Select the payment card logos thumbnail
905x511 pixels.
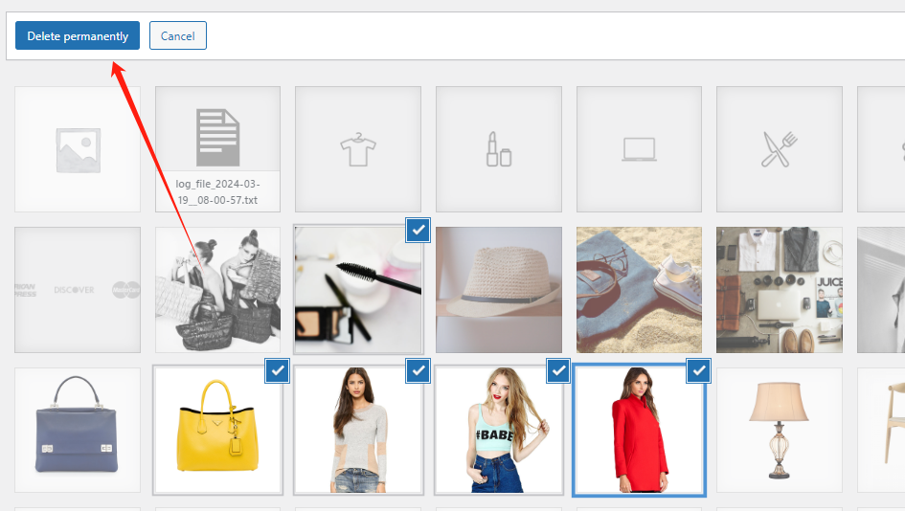(78, 290)
